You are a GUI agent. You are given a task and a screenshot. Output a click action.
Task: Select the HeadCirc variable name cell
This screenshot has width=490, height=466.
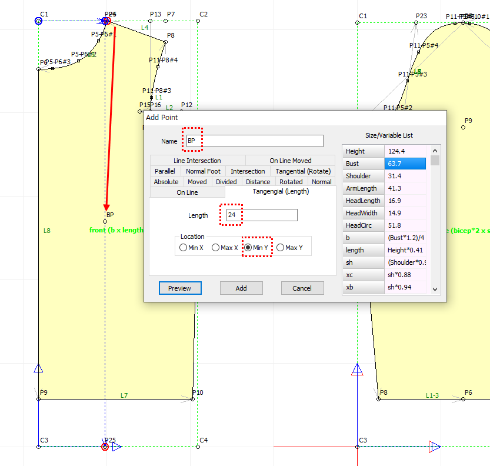[x=364, y=225]
